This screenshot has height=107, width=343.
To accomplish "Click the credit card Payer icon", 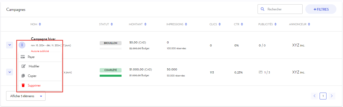I will click(23, 57).
